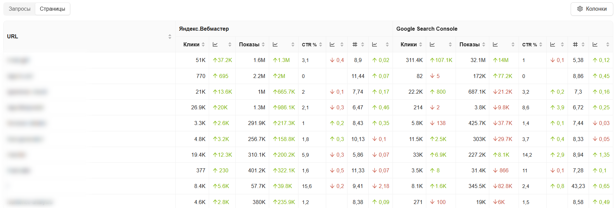Viewport: 616px width, 208px height.
Task: Sort by Google Клики column header
Action: [x=409, y=45]
